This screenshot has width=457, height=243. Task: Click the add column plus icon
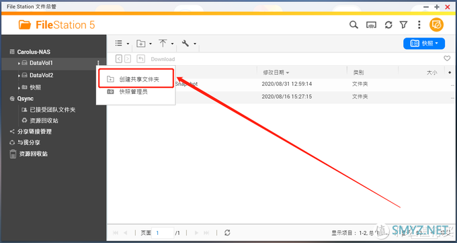point(450,72)
